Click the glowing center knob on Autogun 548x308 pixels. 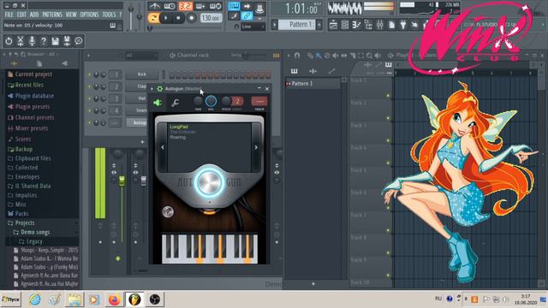(209, 182)
